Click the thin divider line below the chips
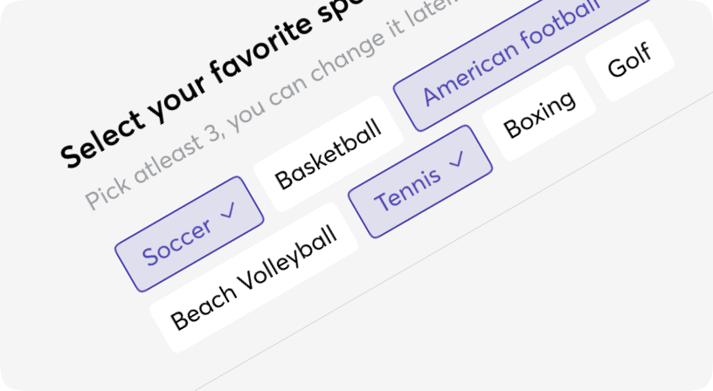The image size is (713, 391). click(x=454, y=241)
